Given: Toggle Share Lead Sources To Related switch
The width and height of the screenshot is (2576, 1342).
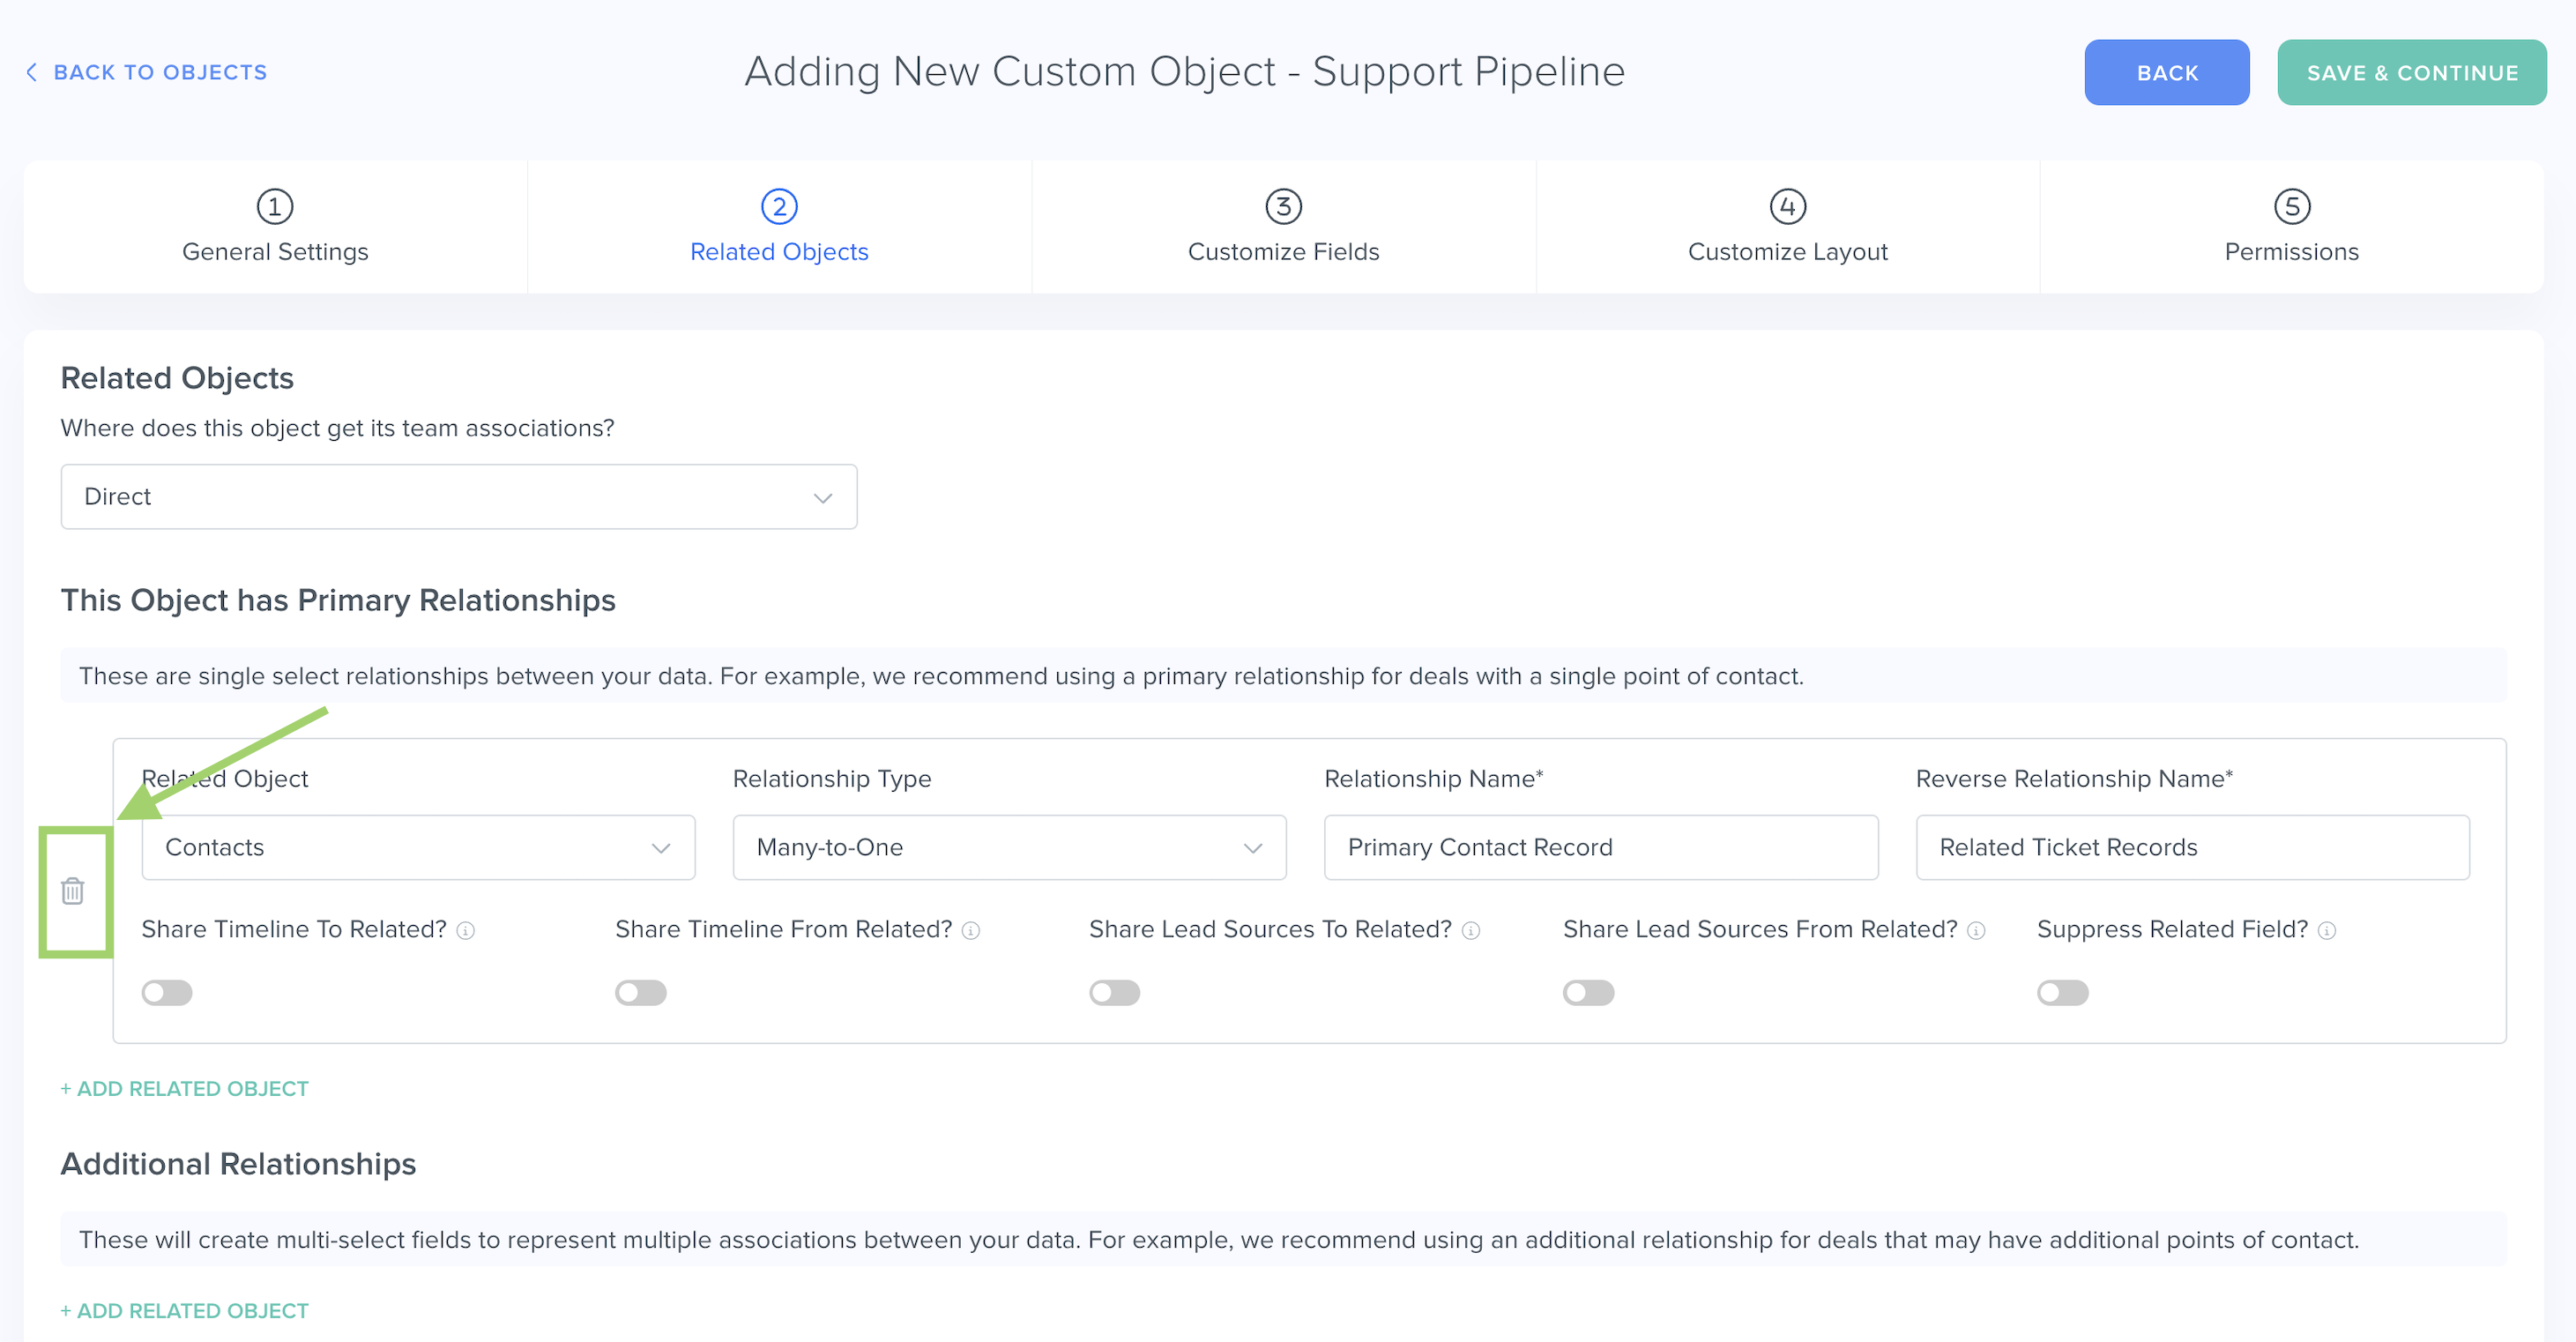Looking at the screenshot, I should (x=1114, y=992).
